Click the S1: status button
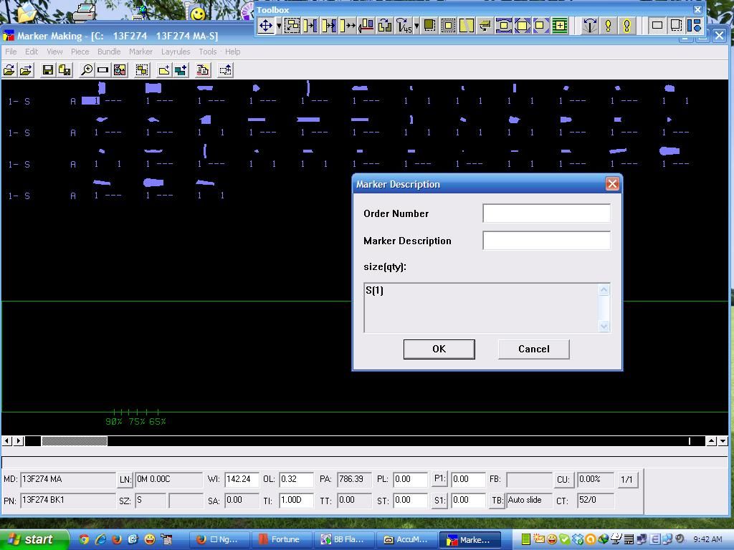The width and height of the screenshot is (734, 550). [439, 501]
